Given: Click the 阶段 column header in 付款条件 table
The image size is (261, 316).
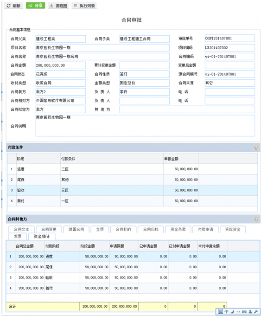Looking at the screenshot, I should [38, 159].
